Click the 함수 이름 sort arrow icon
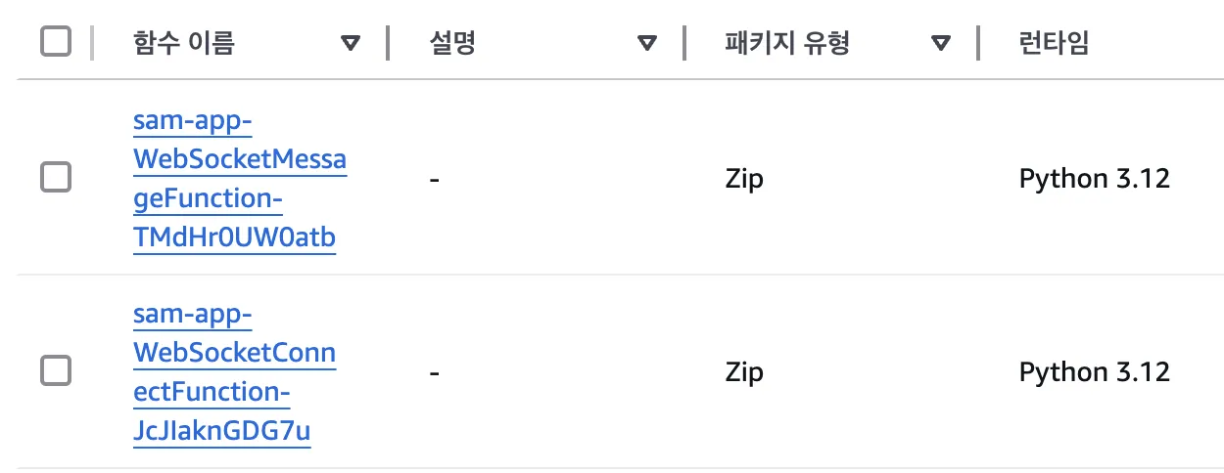1224x473 pixels. [x=351, y=44]
